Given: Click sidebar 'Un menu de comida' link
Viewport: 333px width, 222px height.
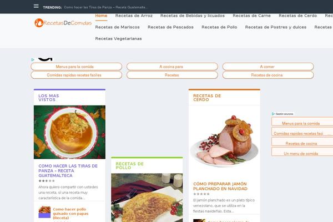Looking at the screenshot, I should pos(302,152).
